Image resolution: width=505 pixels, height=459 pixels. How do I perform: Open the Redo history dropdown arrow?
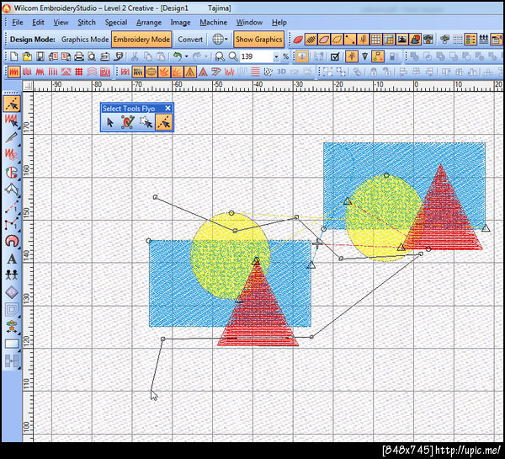[x=206, y=56]
